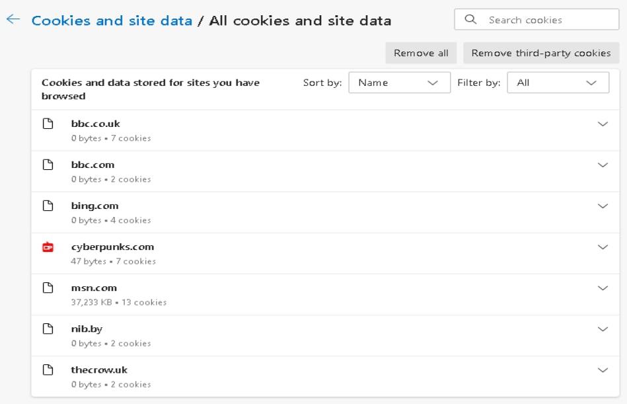Screen dimensions: 627x404
Task: Expand the bbc.co.uk cookie details
Action: [x=603, y=124]
